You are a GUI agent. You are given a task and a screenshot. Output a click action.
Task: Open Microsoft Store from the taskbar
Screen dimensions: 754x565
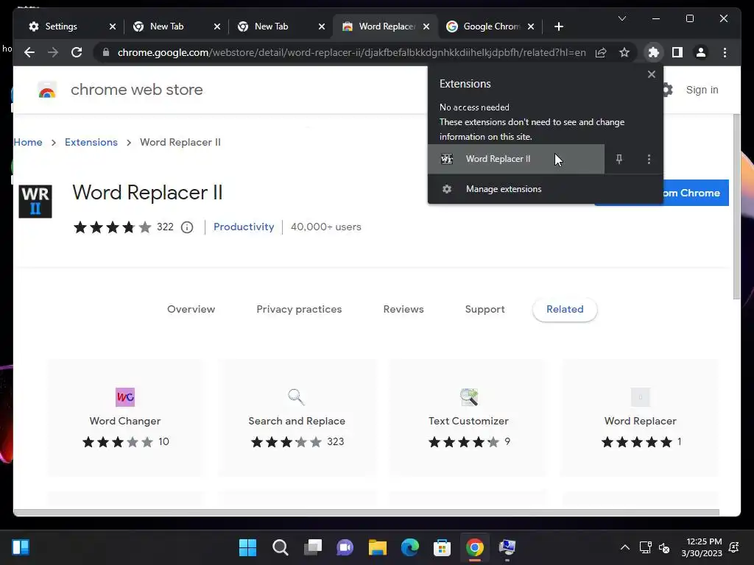point(442,547)
